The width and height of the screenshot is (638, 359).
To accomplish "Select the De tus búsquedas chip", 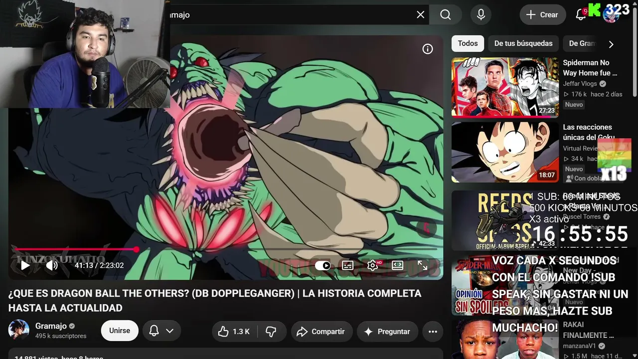I will pyautogui.click(x=523, y=43).
